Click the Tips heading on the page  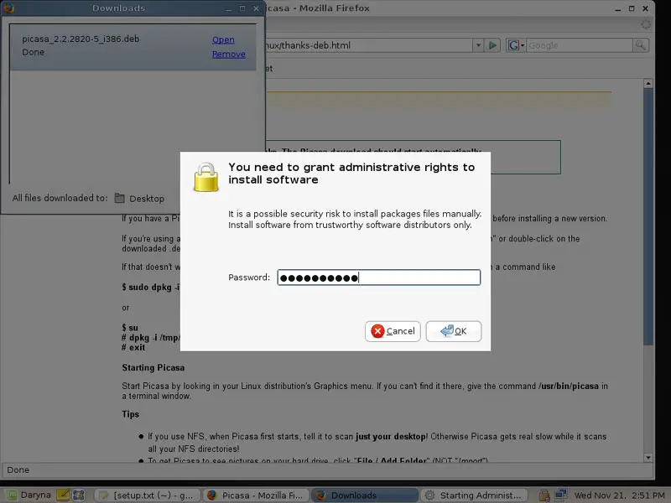tap(131, 414)
